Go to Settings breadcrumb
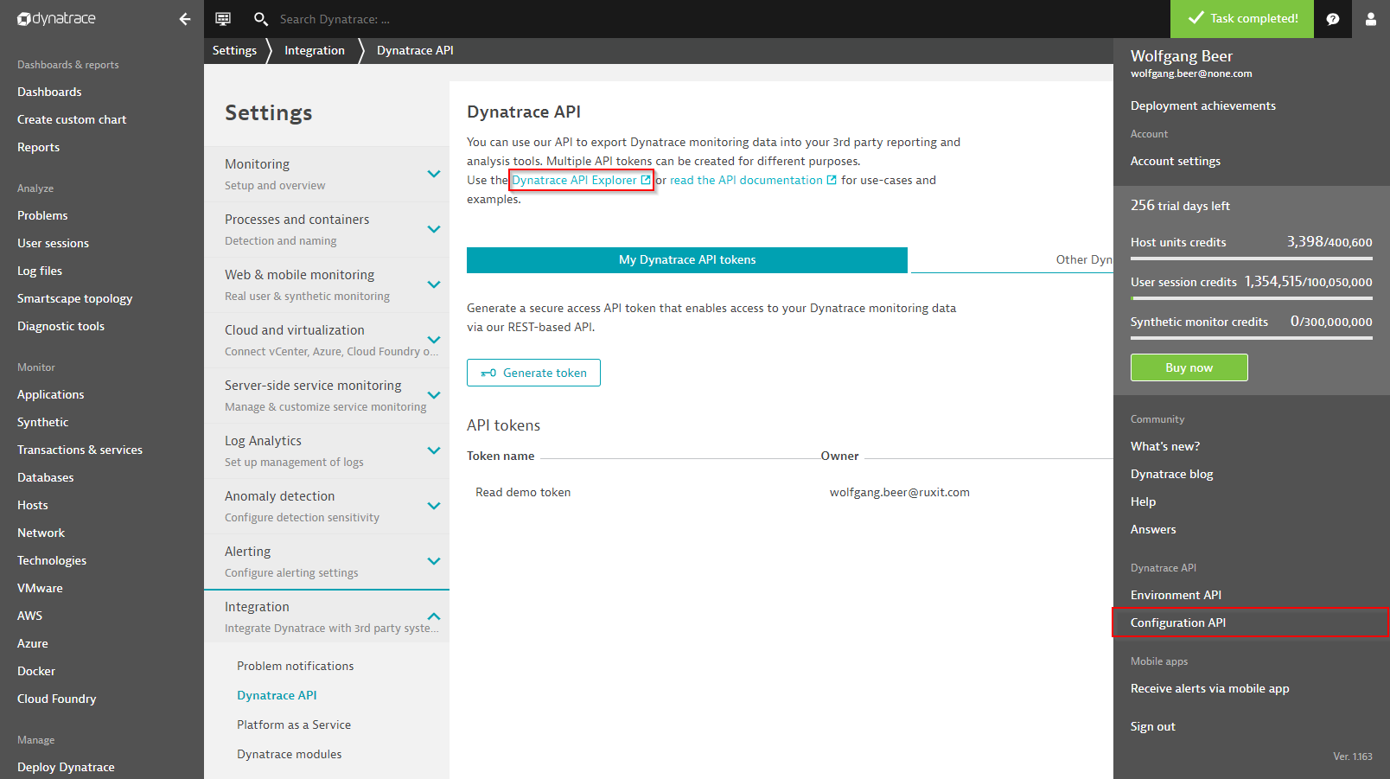 tap(234, 50)
